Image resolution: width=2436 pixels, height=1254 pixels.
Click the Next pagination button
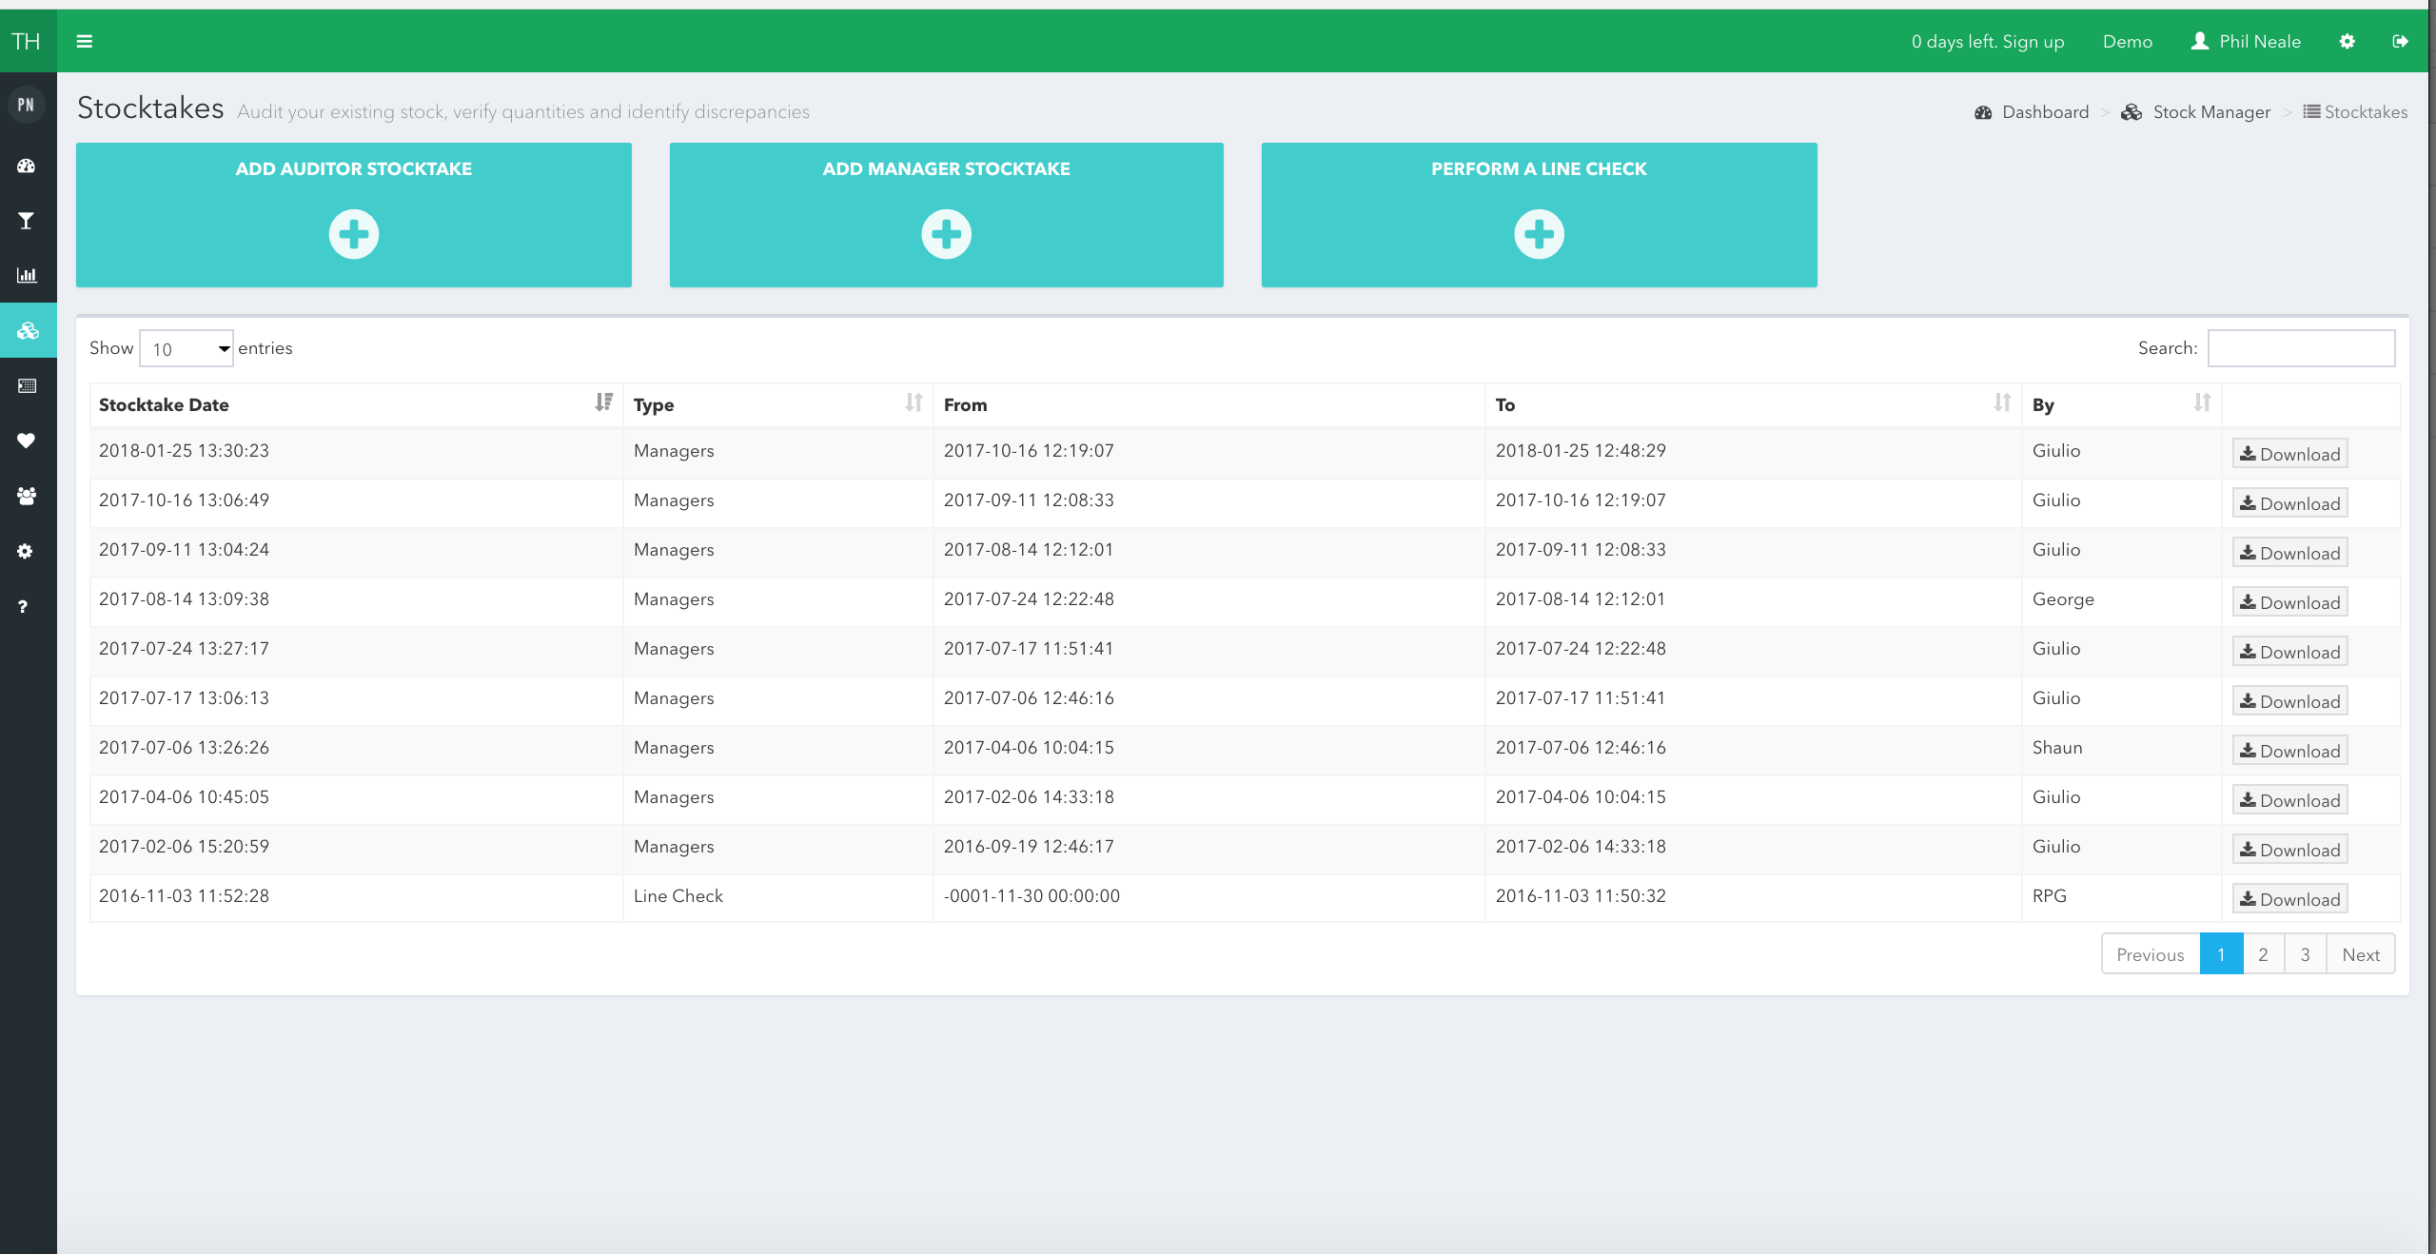click(2360, 954)
